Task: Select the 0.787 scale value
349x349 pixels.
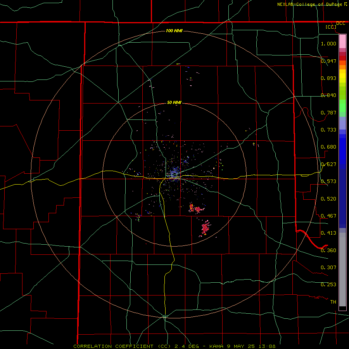Action: click(328, 112)
